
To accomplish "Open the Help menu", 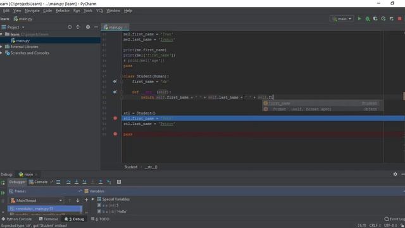I will [128, 11].
